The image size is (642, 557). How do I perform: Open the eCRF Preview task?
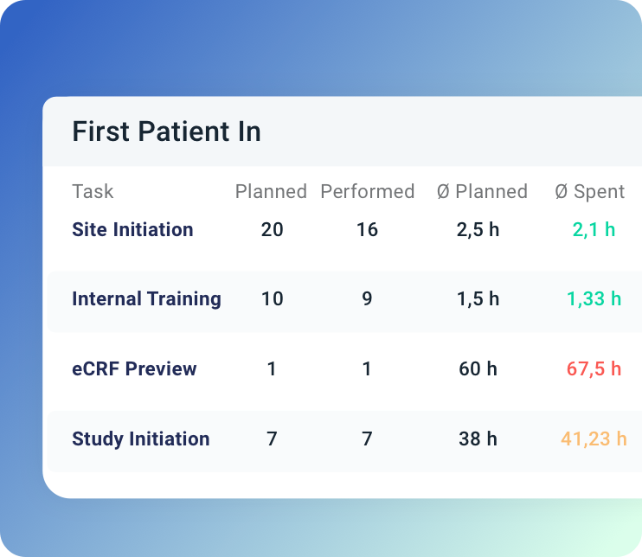(134, 369)
